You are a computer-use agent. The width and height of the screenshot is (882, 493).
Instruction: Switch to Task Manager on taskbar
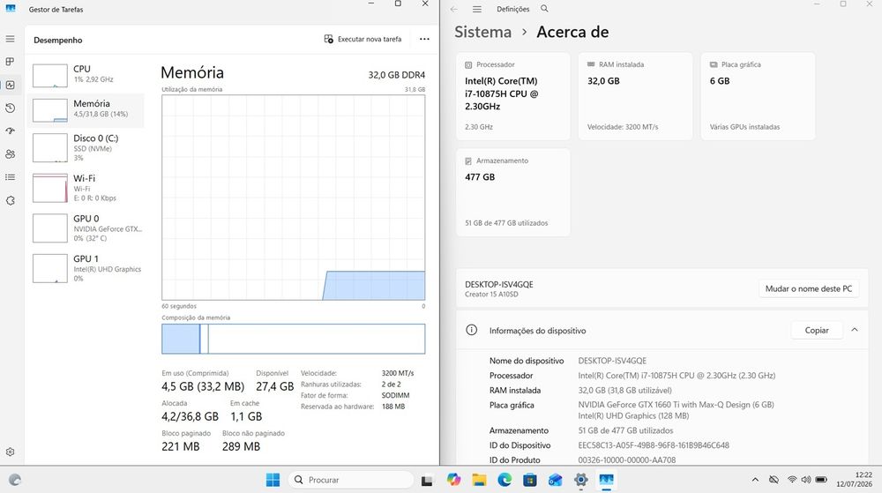(607, 480)
